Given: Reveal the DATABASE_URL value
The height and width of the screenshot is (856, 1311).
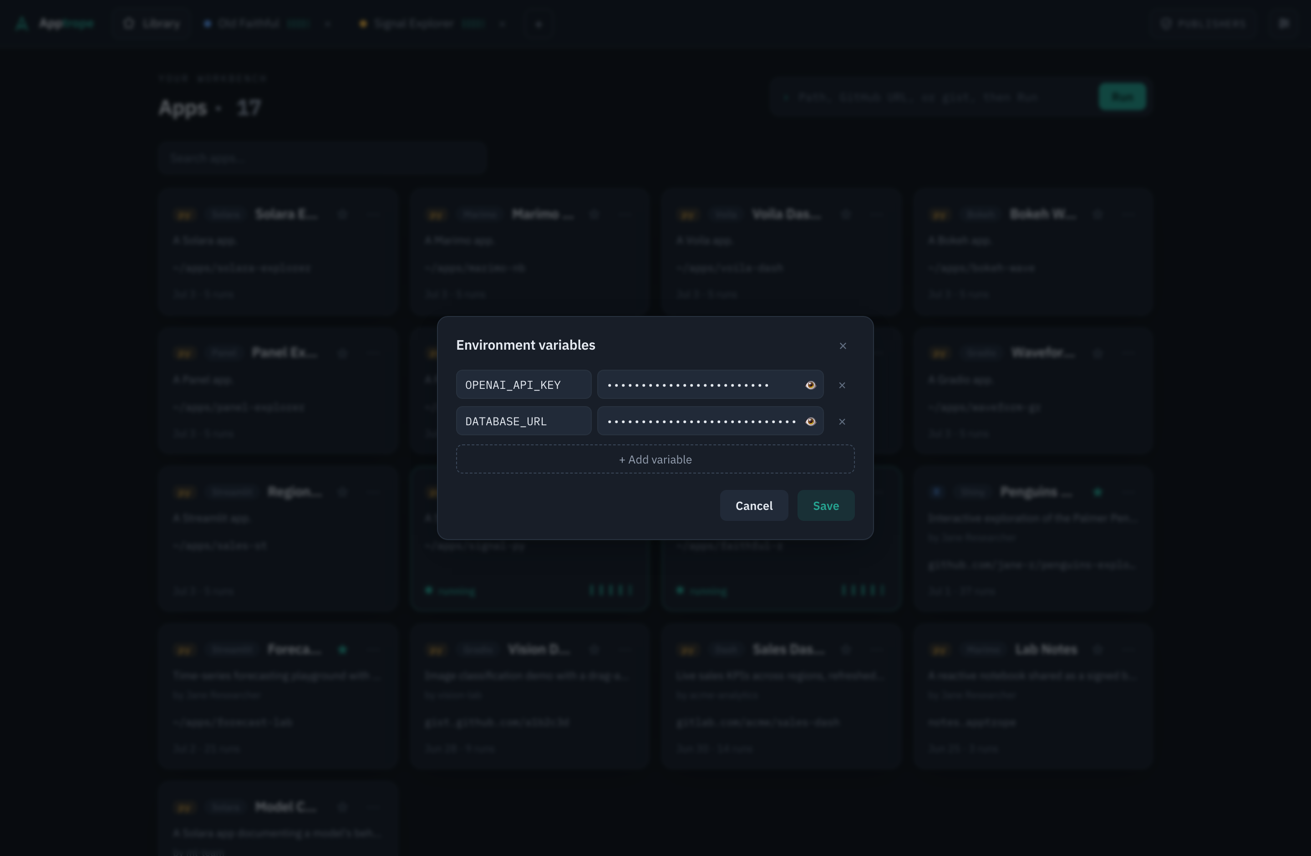Looking at the screenshot, I should [810, 421].
